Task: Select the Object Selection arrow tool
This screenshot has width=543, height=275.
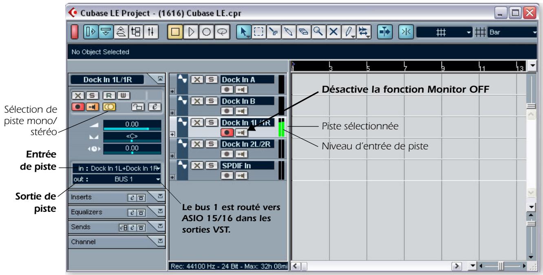Action: pos(244,32)
